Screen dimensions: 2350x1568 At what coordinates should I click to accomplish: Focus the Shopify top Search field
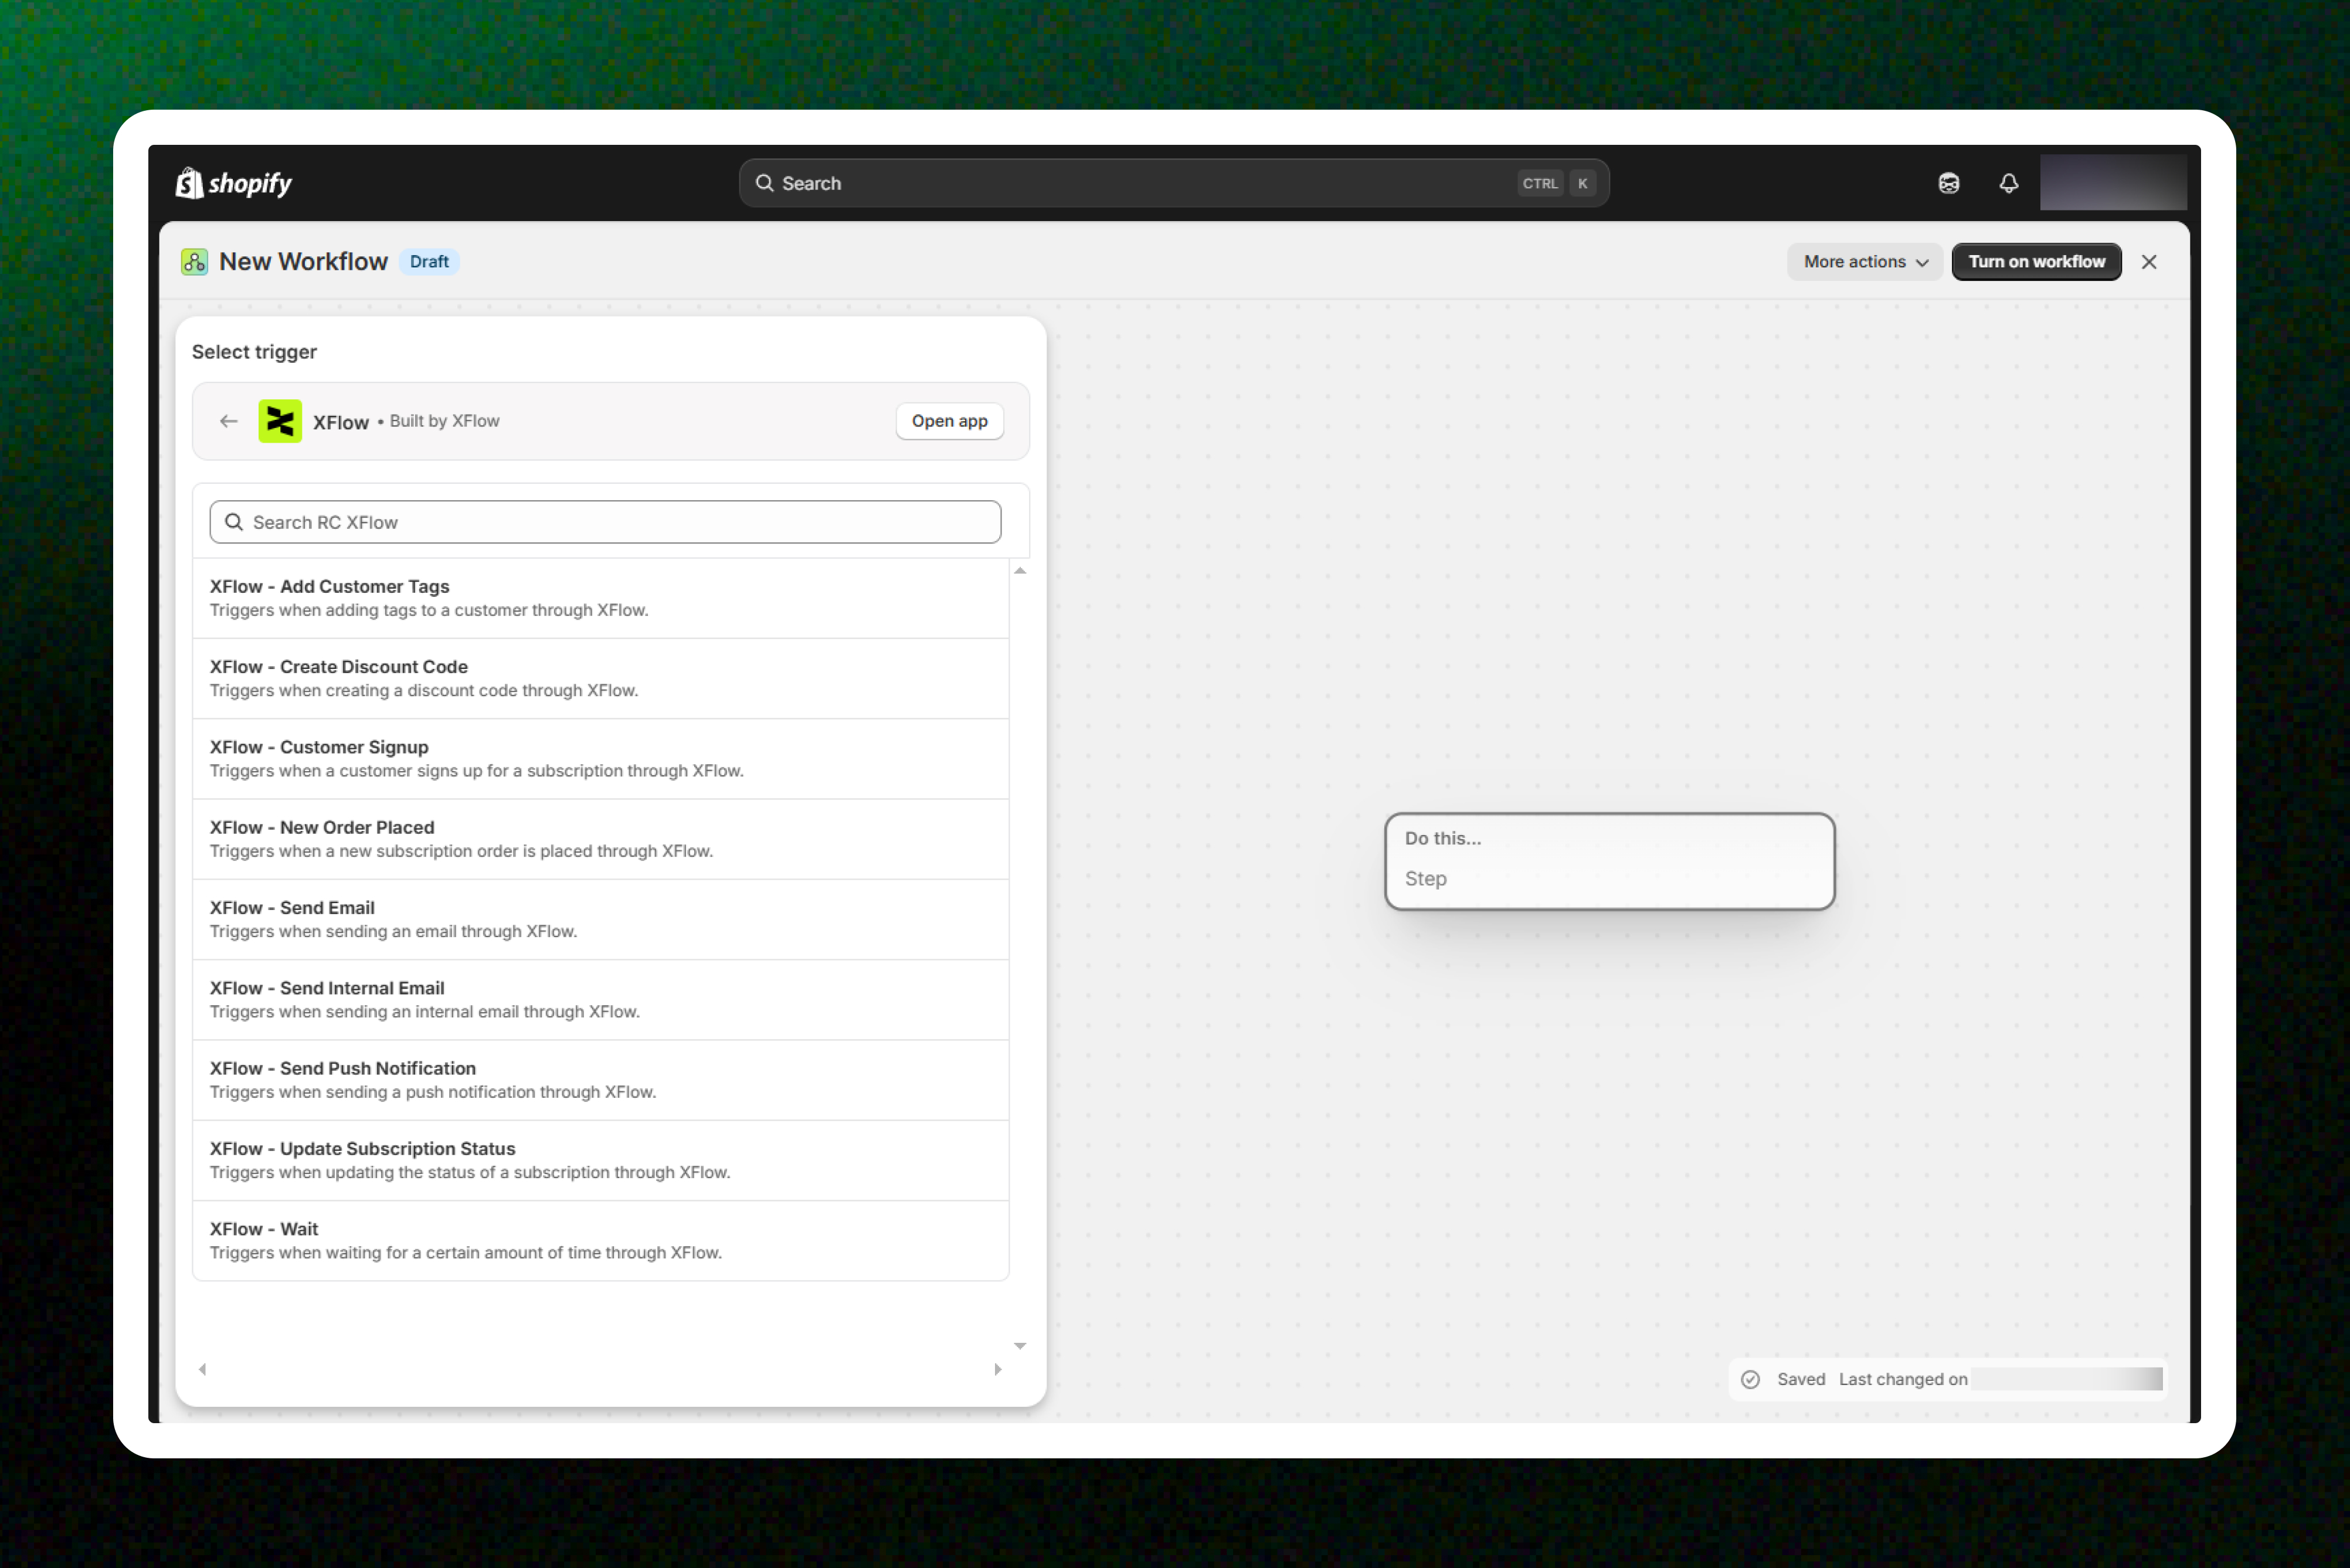[1174, 183]
